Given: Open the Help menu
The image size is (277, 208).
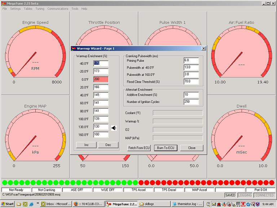Looking at the screenshot, I should (84, 9).
